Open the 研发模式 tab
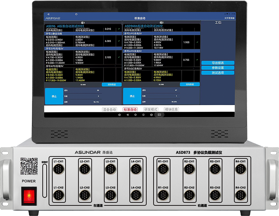This screenshot has height=216, width=279. pyautogui.click(x=151, y=109)
